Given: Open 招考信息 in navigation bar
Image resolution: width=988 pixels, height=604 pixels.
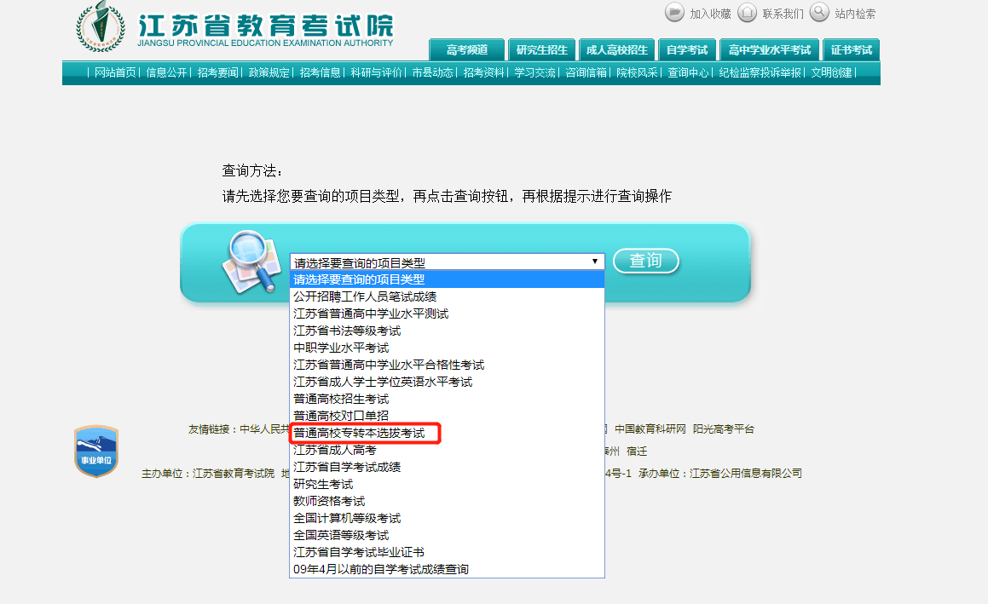Looking at the screenshot, I should (320, 73).
